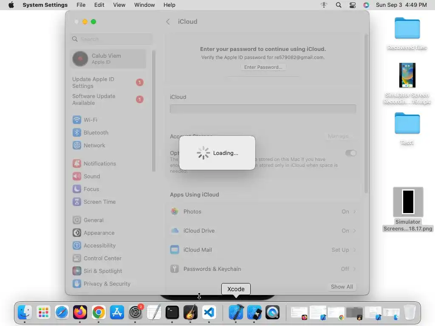Viewport: 435px width, 326px height.
Task: Open the View menu
Action: [119, 5]
